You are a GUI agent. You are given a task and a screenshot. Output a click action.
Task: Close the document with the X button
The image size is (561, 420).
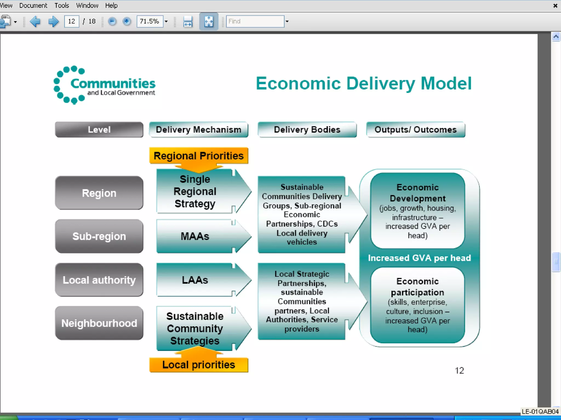[555, 5]
